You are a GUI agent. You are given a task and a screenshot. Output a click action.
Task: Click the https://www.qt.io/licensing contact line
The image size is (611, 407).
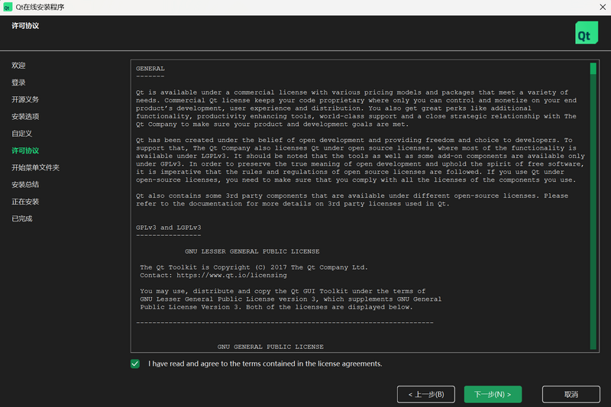point(213,276)
